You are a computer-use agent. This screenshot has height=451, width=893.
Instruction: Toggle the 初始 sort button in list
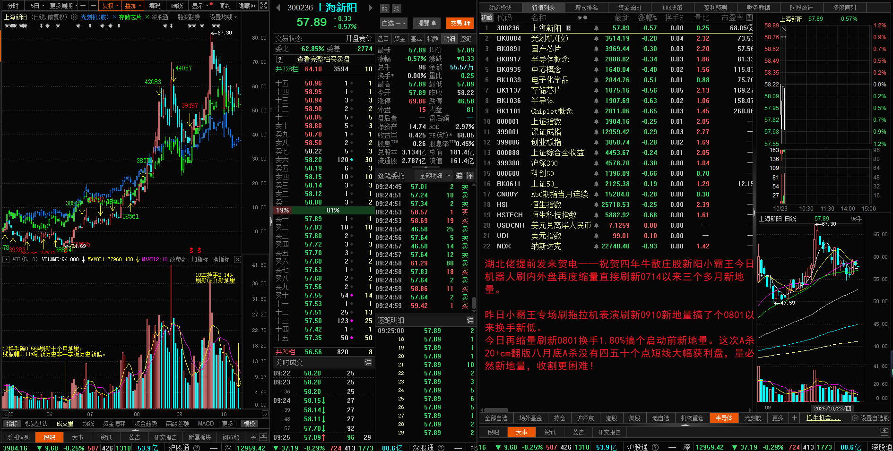pos(486,17)
